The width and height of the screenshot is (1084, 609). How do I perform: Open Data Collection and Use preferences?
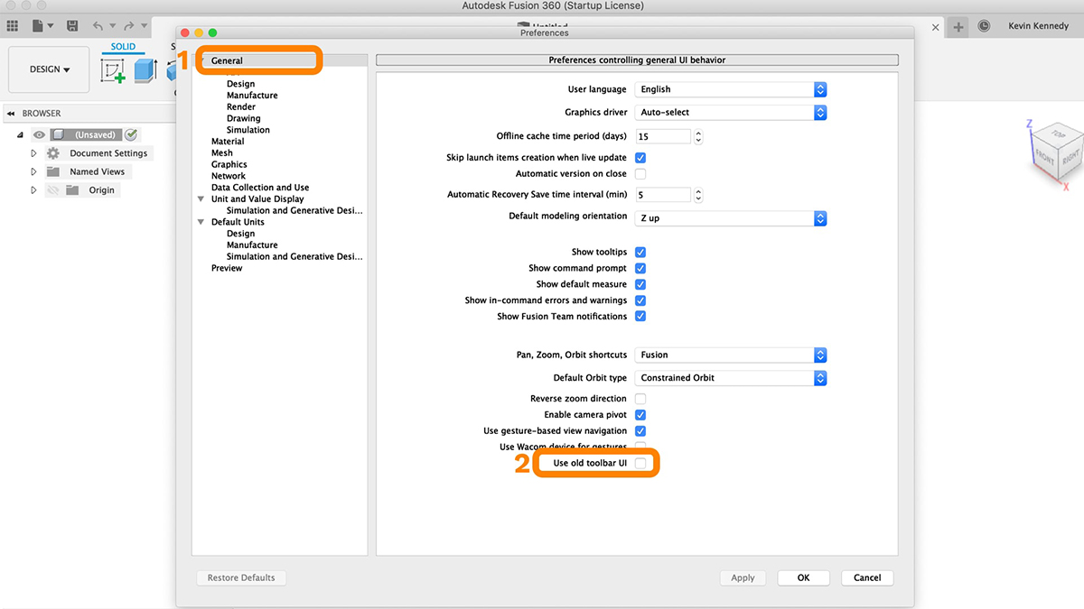(x=260, y=188)
